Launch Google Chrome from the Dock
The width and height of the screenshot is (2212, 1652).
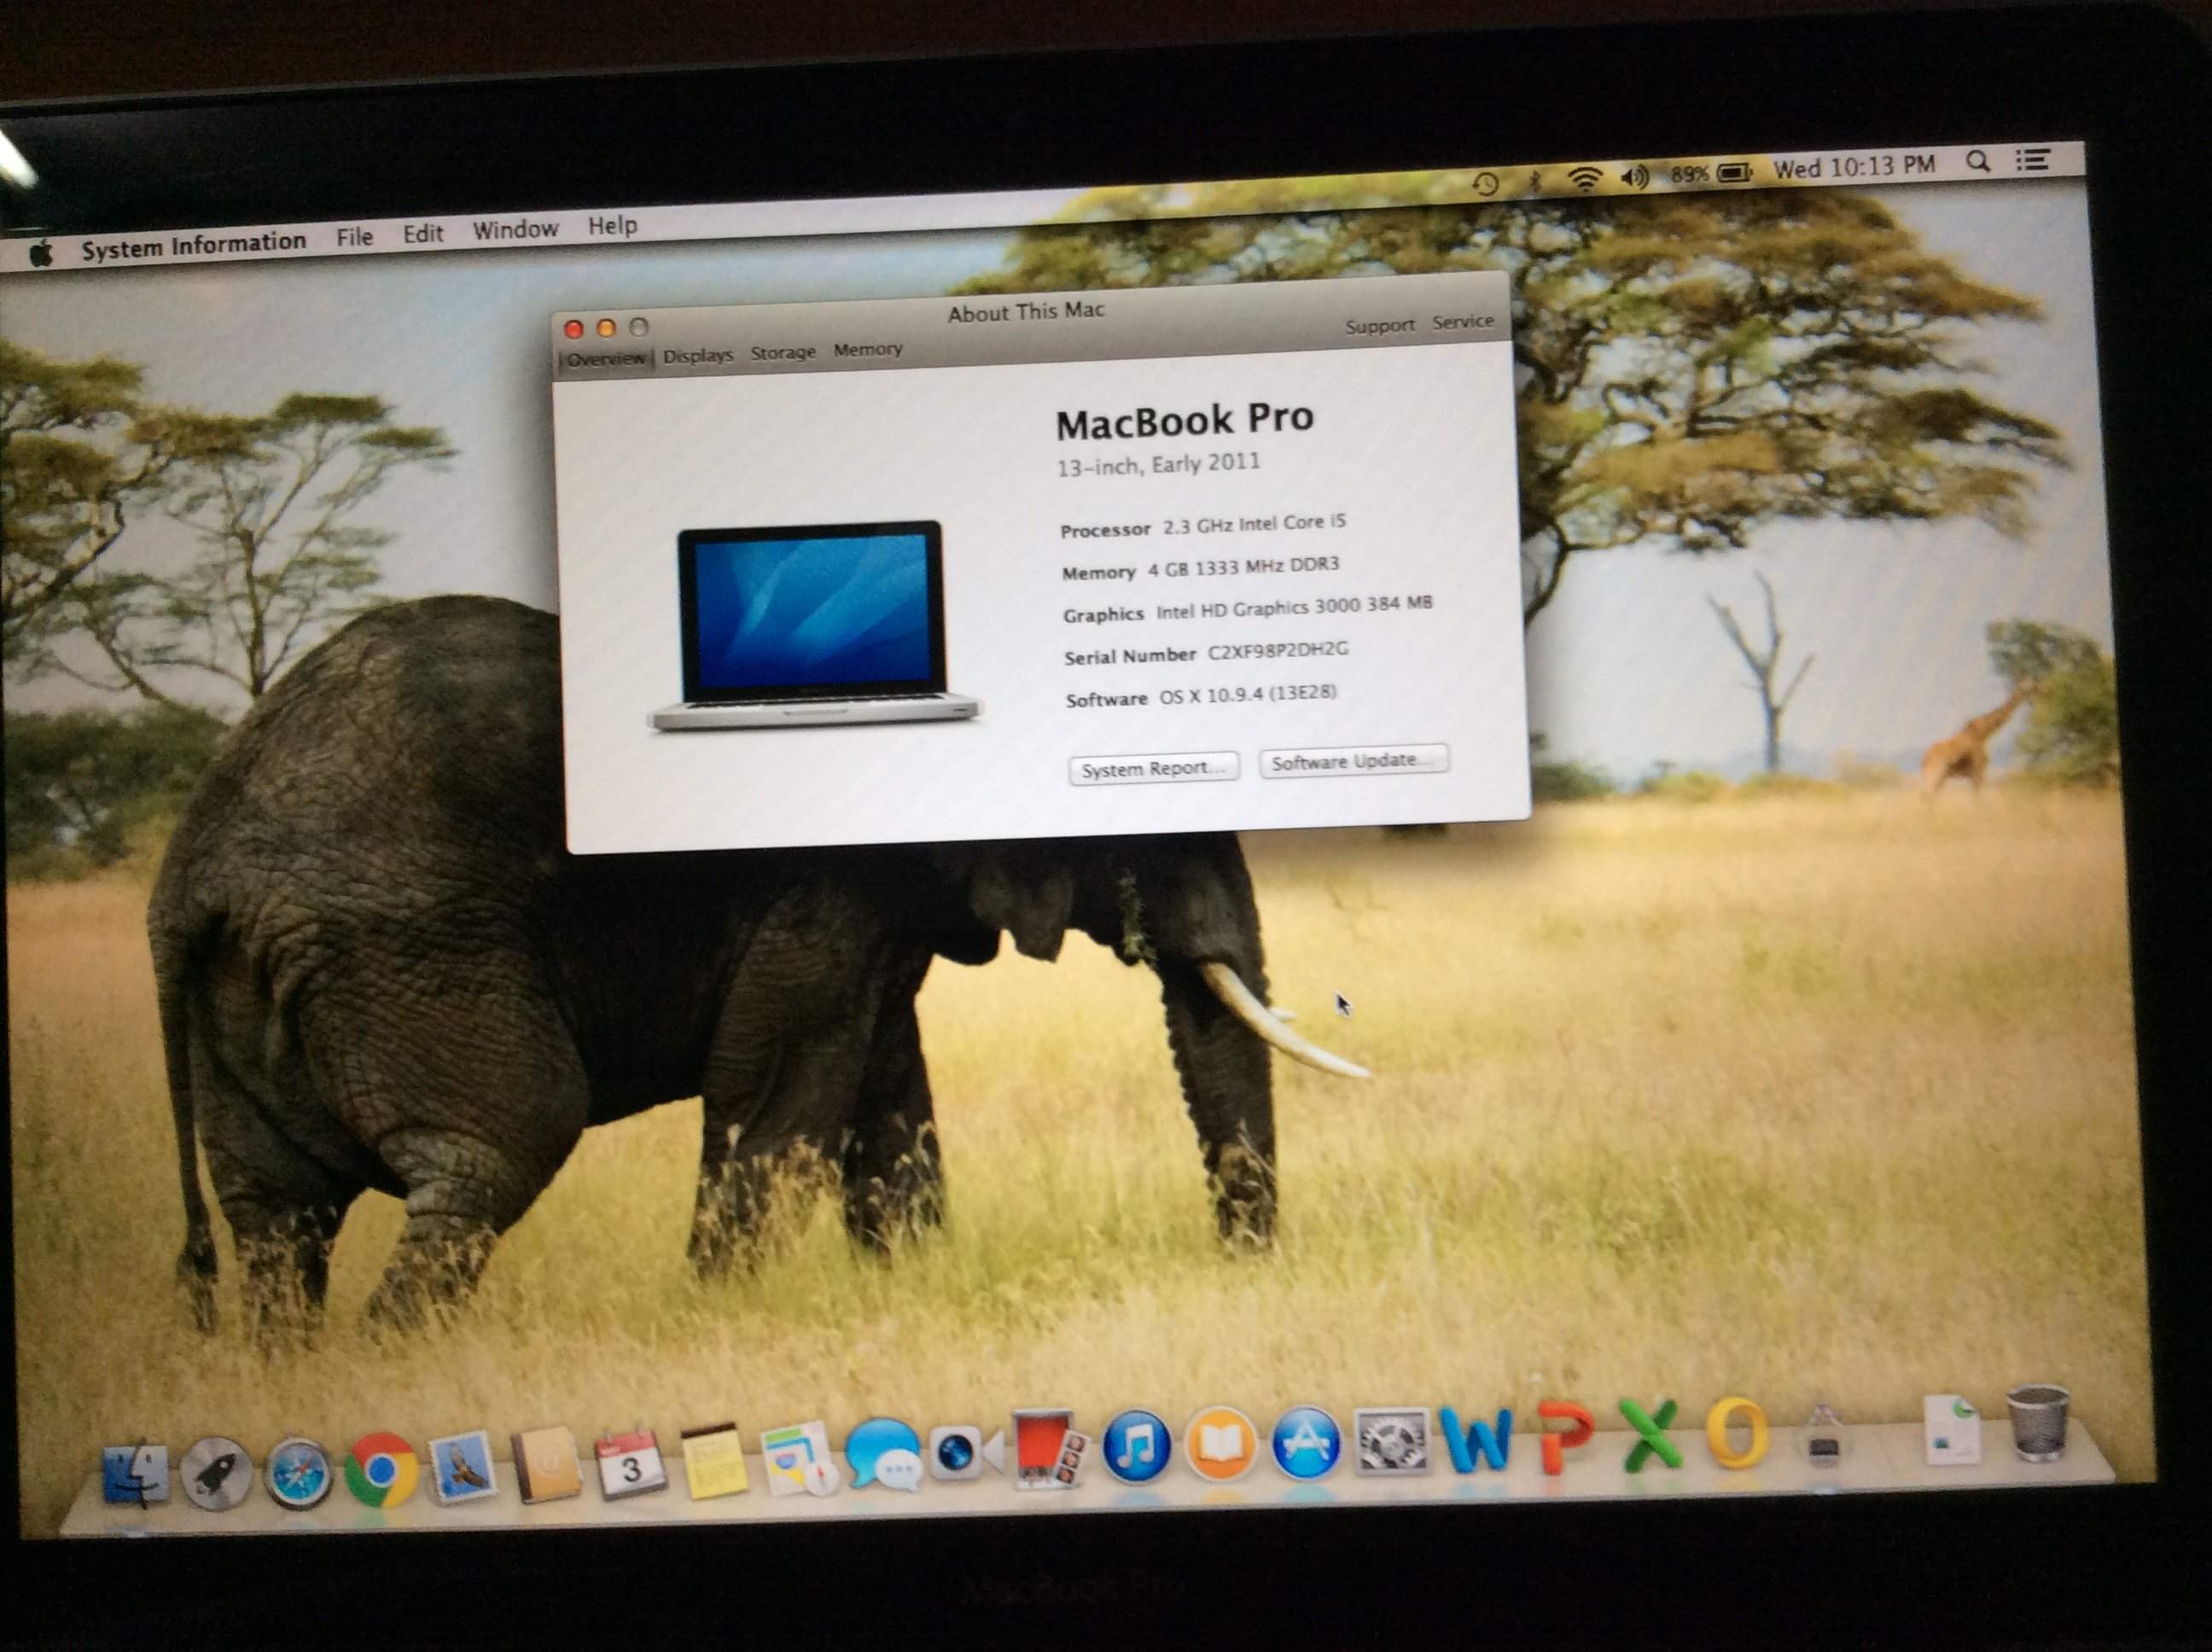click(x=381, y=1469)
